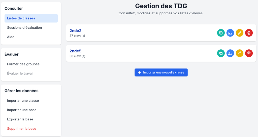The height and width of the screenshot is (137, 258).
Task: Click the plus icon on the import button
Action: click(x=139, y=73)
